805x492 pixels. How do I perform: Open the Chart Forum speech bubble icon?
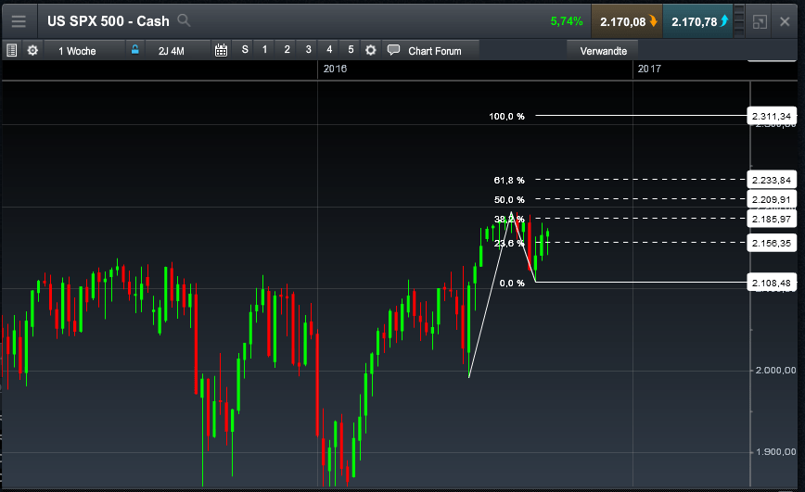coord(393,50)
